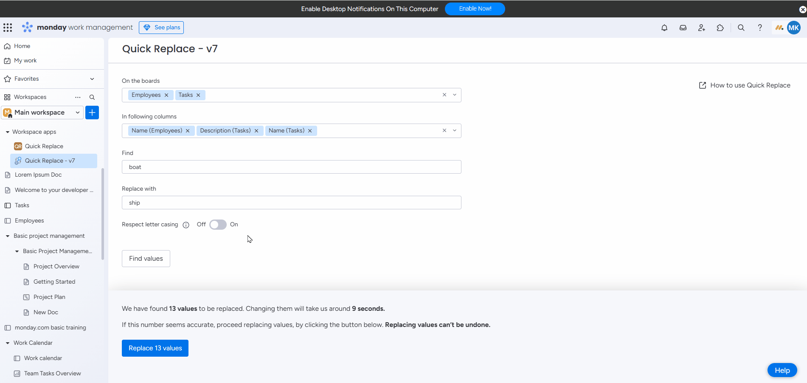Open search everything magnifier in top bar
This screenshot has width=807, height=383.
pyautogui.click(x=741, y=28)
